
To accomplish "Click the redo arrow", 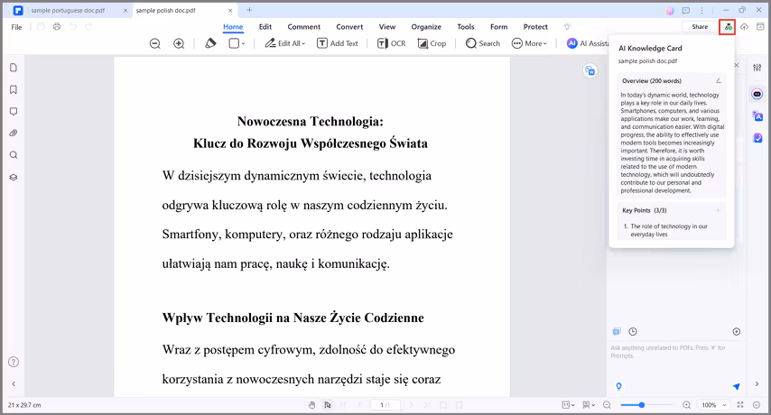I will [88, 26].
